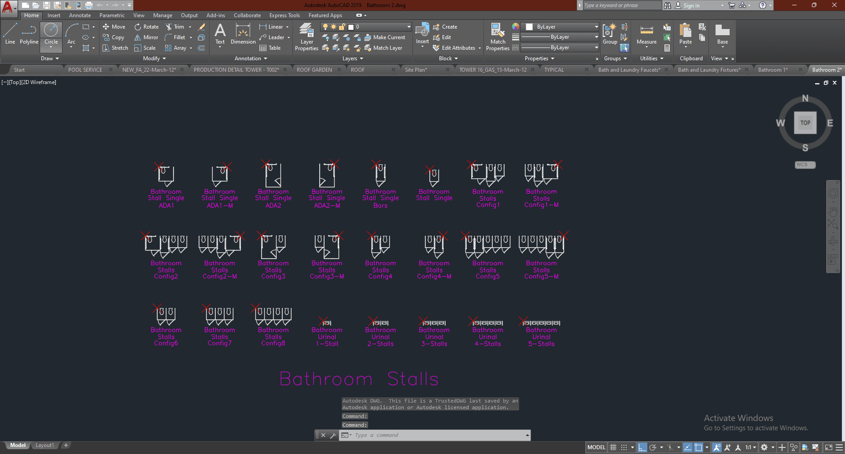Image resolution: width=845 pixels, height=454 pixels.
Task: Expand the Draw panel flyout
Action: click(50, 59)
